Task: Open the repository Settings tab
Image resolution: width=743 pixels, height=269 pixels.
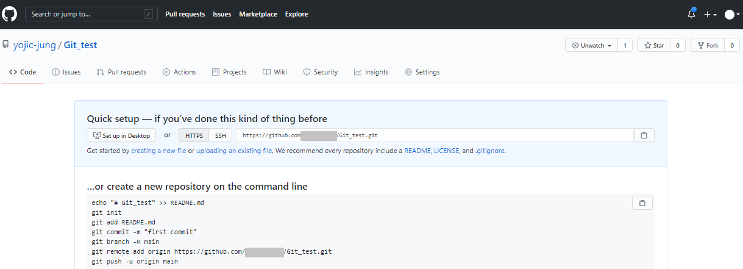Action: [x=422, y=72]
